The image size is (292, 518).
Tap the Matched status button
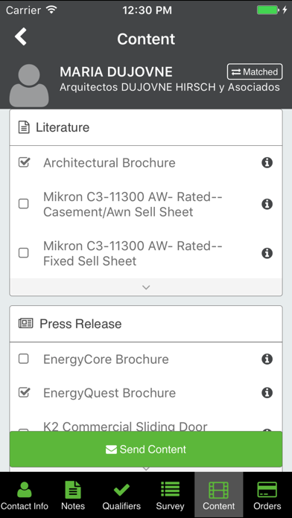(x=255, y=71)
